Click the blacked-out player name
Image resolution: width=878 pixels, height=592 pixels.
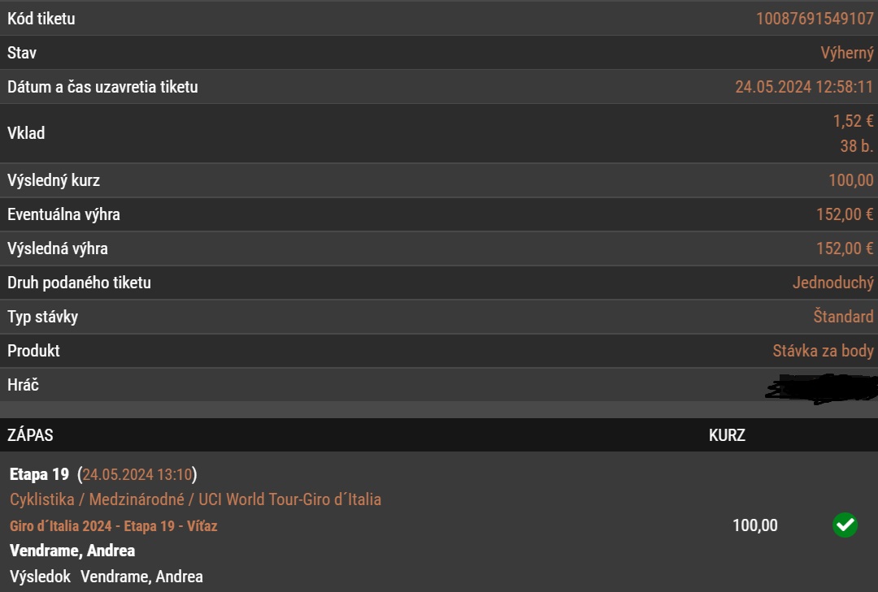821,388
